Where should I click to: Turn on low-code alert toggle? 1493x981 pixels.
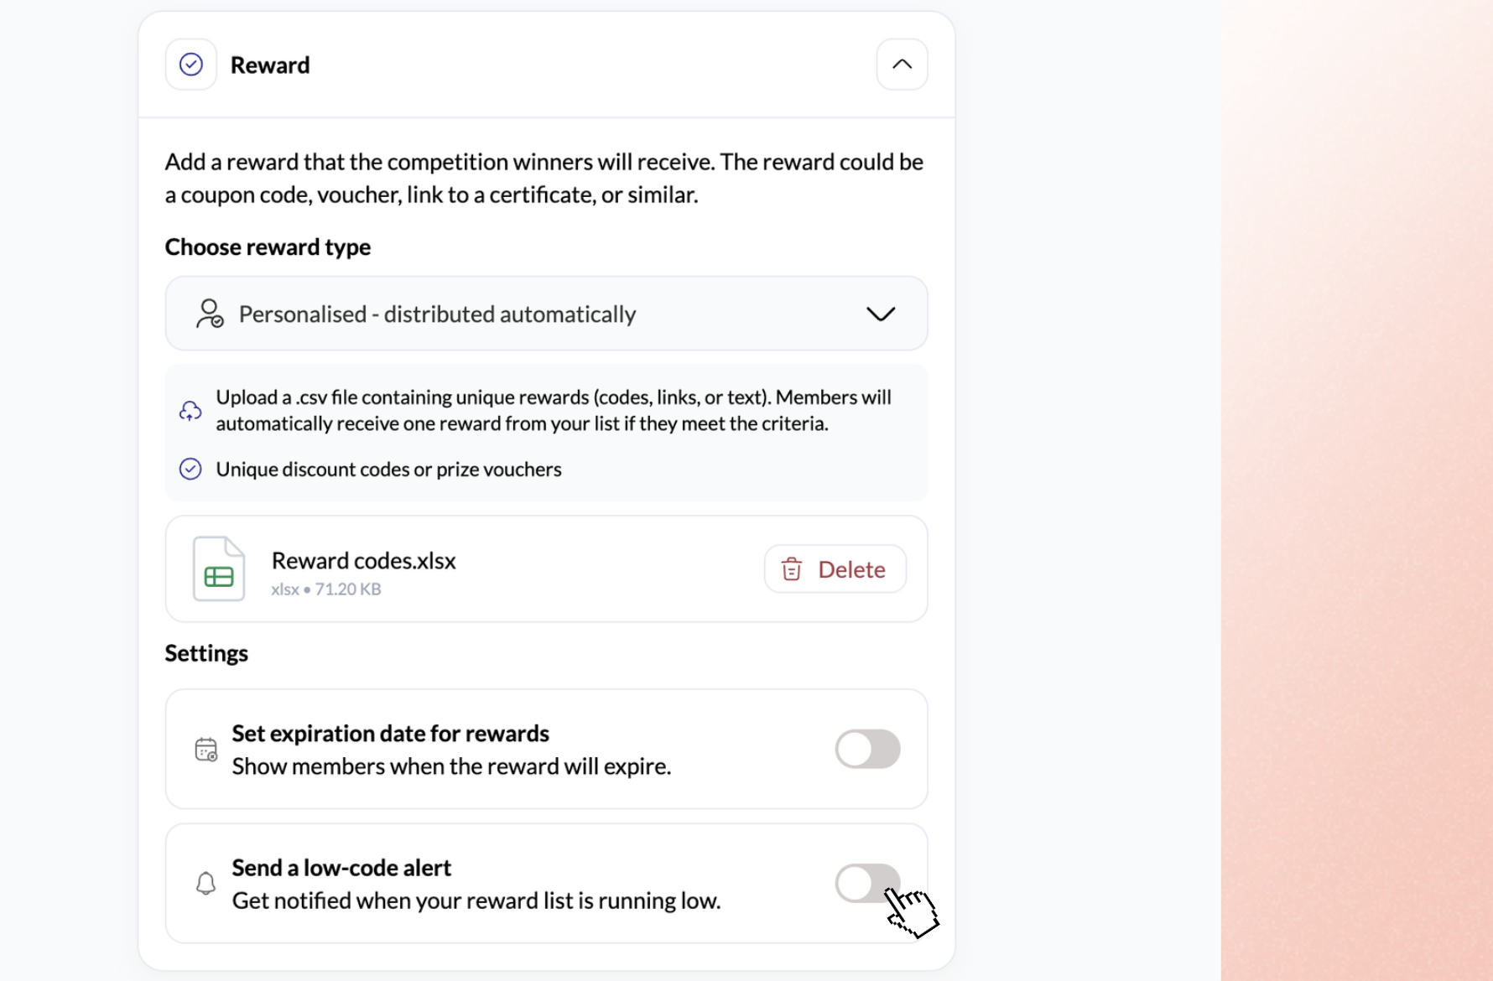pyautogui.click(x=867, y=883)
